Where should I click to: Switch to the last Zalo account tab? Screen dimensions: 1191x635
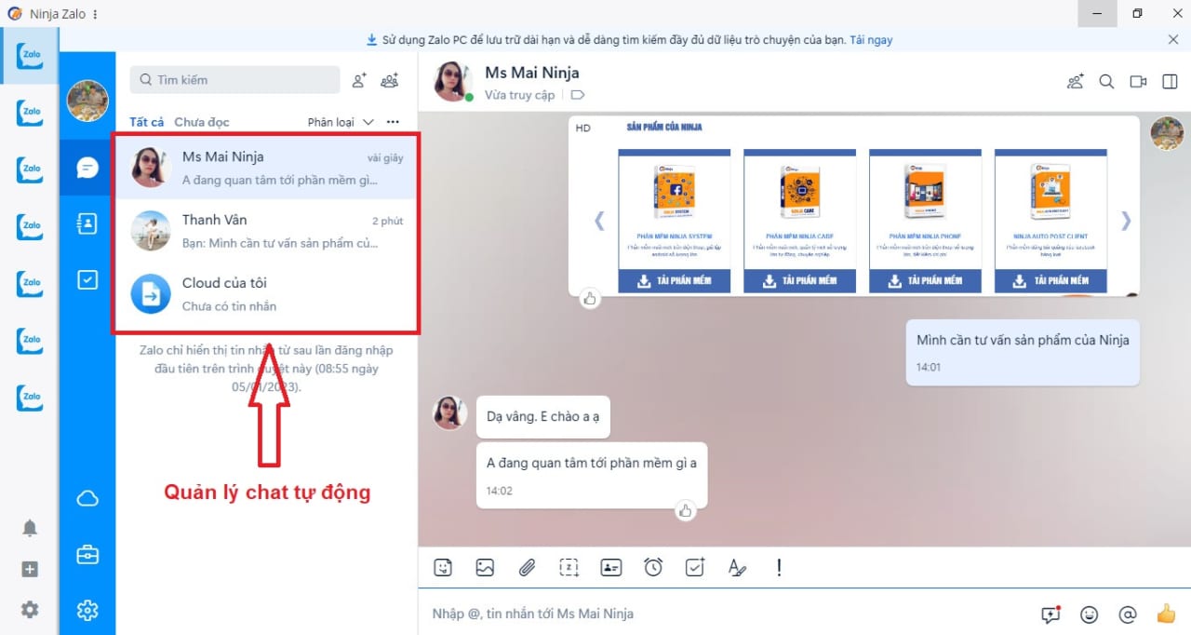tap(30, 397)
